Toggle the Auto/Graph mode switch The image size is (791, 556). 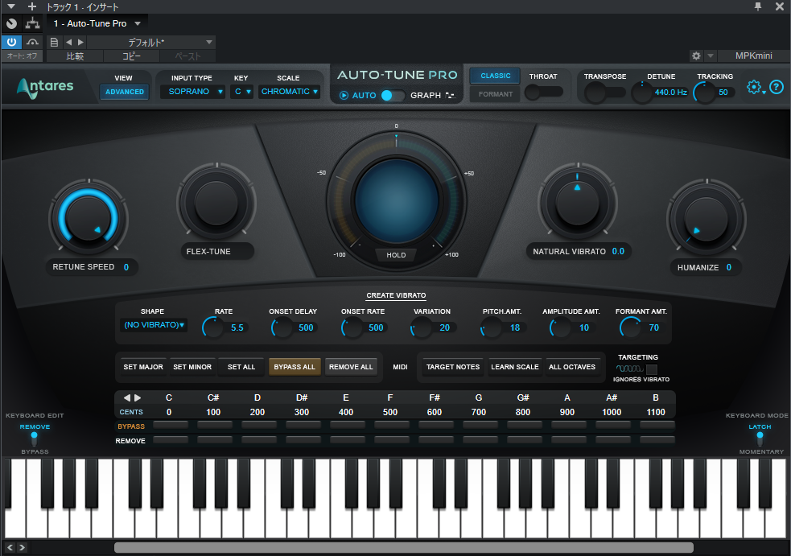393,96
